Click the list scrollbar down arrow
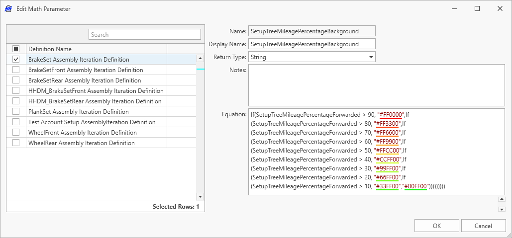Screen dimensions: 512x238 [x=200, y=196]
